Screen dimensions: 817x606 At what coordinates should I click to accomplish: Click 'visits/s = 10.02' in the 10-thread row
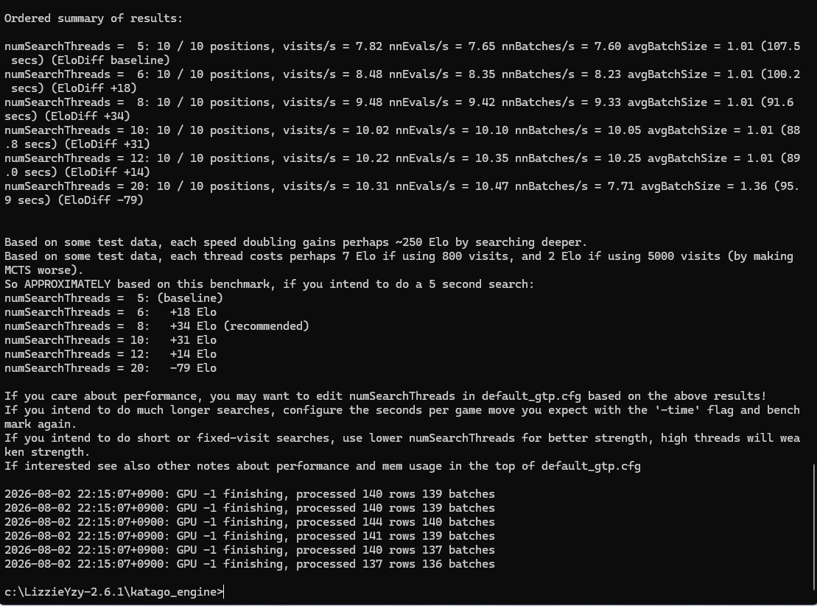click(335, 130)
